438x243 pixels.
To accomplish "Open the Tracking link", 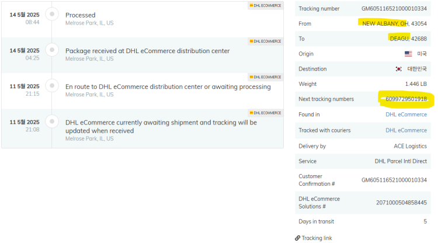I will (x=317, y=238).
